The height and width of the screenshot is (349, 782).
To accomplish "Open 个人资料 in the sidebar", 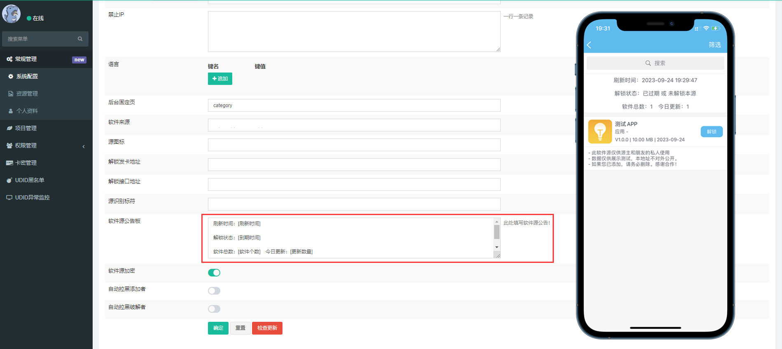I will 46,111.
